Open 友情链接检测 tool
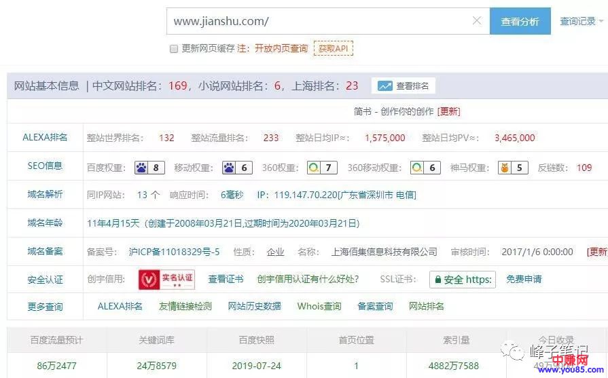 coord(185,306)
